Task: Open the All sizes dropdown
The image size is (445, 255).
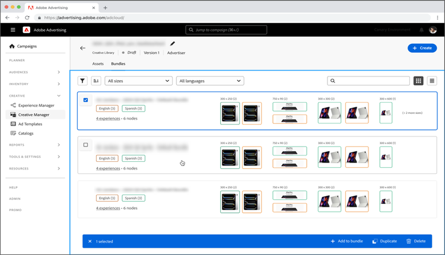Action: click(x=139, y=81)
